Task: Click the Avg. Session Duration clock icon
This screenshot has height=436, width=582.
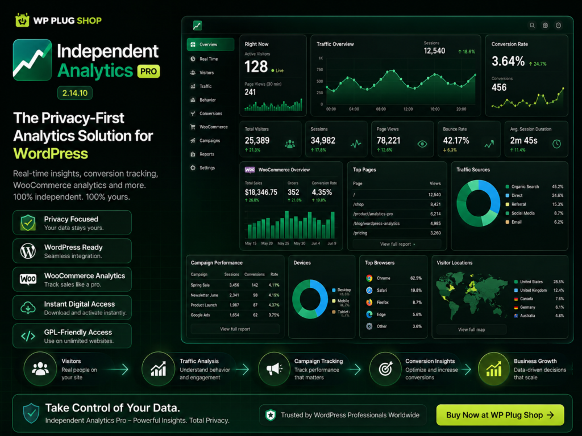Action: 556,144
